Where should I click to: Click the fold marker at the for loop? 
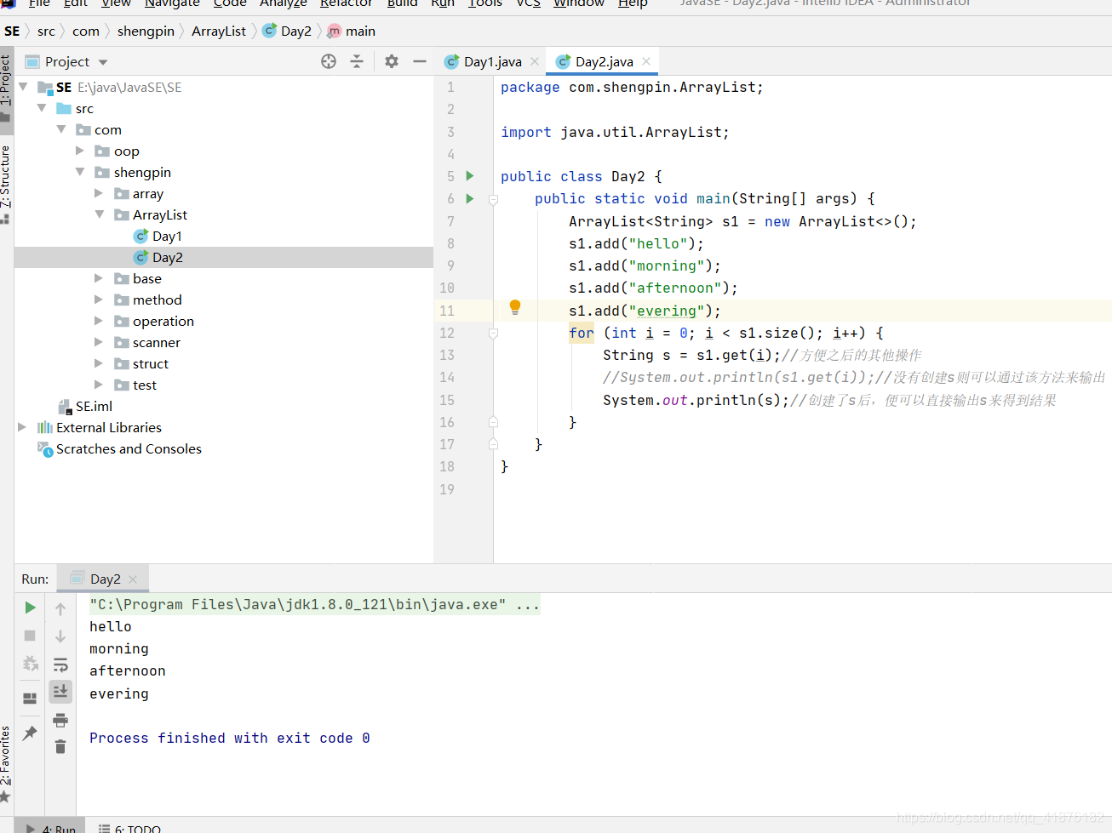tap(493, 334)
